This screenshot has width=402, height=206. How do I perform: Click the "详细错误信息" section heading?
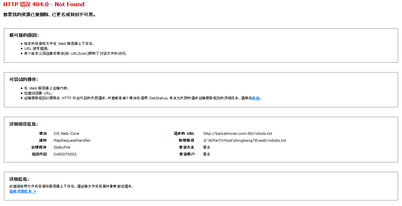tap(24, 124)
